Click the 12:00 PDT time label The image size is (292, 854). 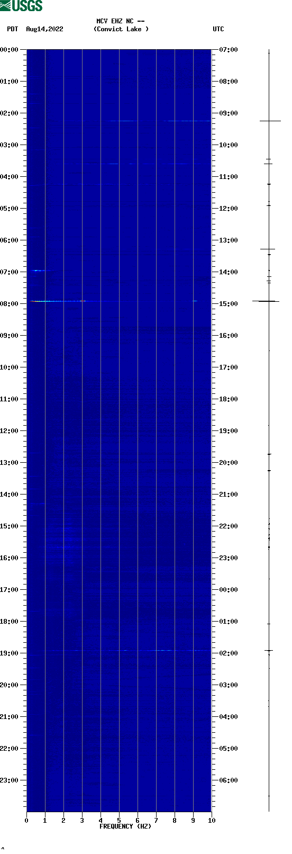coord(9,431)
